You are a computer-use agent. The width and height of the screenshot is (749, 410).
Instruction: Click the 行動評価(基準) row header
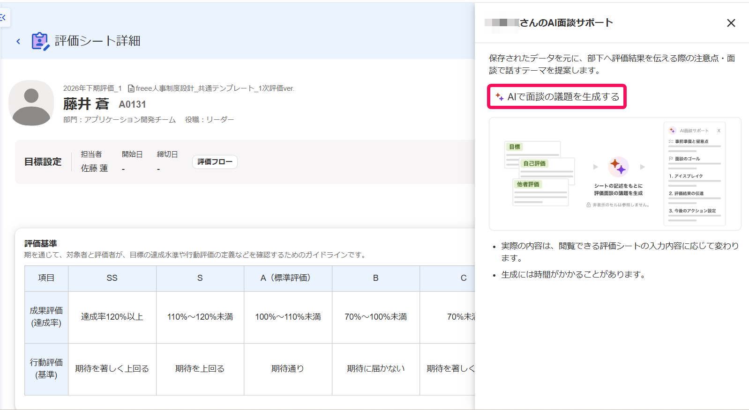(x=46, y=369)
